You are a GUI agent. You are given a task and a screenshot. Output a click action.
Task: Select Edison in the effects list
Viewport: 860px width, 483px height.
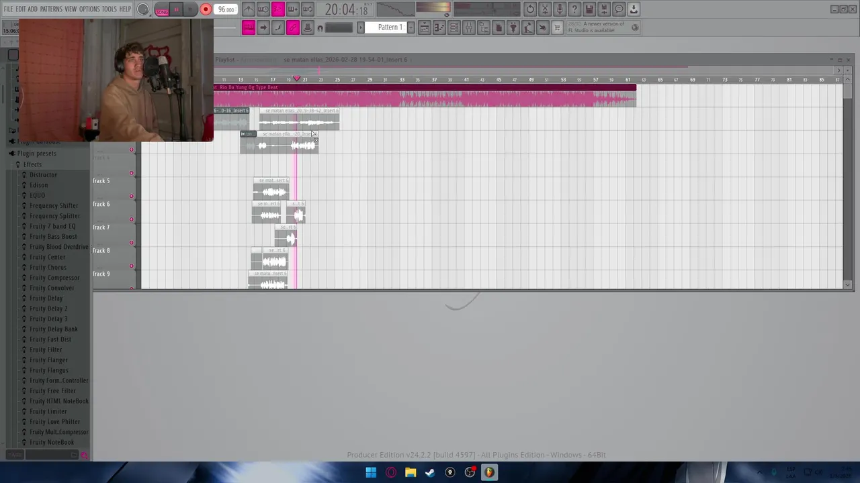pyautogui.click(x=38, y=185)
